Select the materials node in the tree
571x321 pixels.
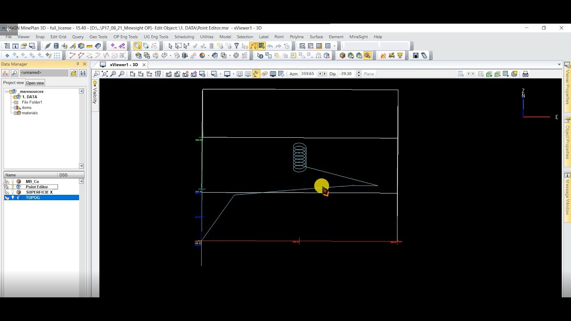coord(30,113)
